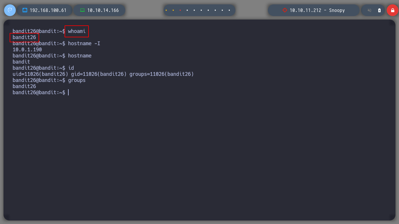Click the bandit26 output under groups
The width and height of the screenshot is (399, 224).
(24, 86)
